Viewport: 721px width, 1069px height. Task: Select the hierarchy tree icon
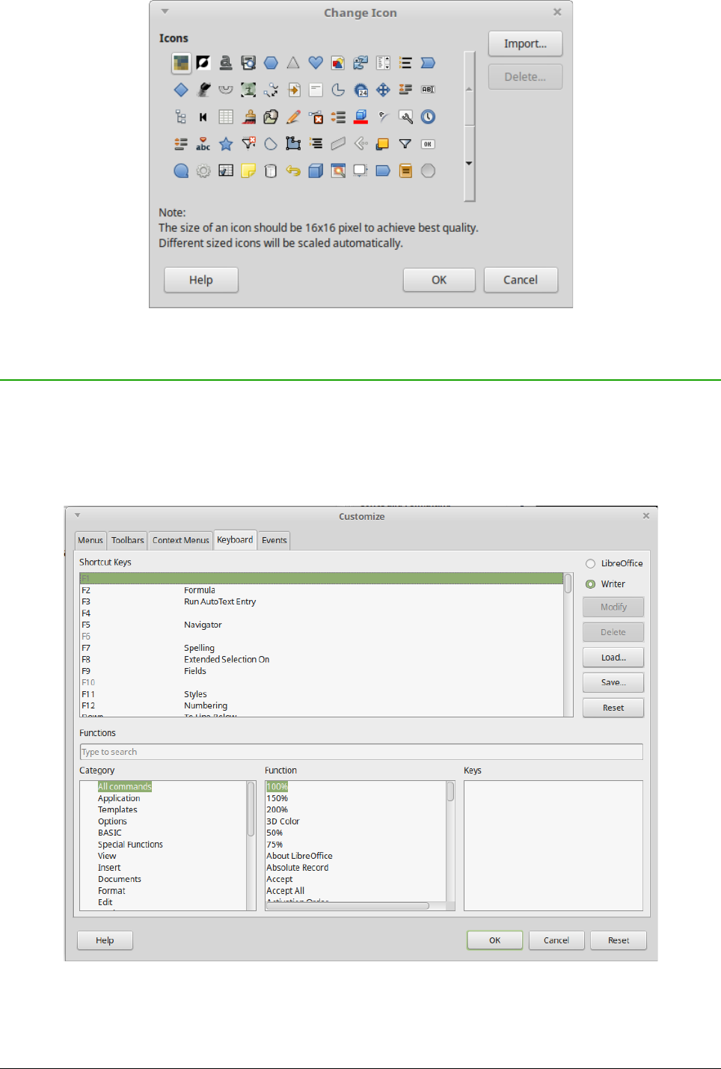(181, 117)
